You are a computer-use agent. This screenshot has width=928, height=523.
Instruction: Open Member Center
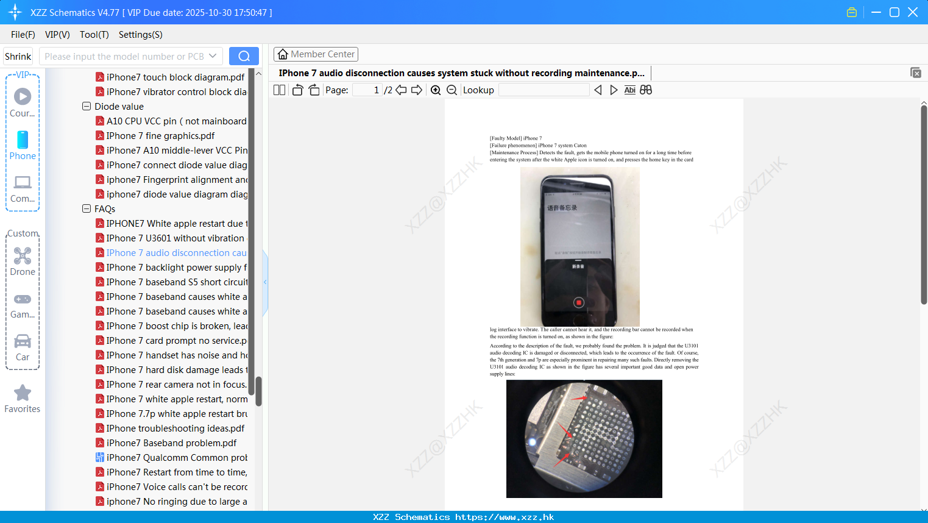(316, 54)
